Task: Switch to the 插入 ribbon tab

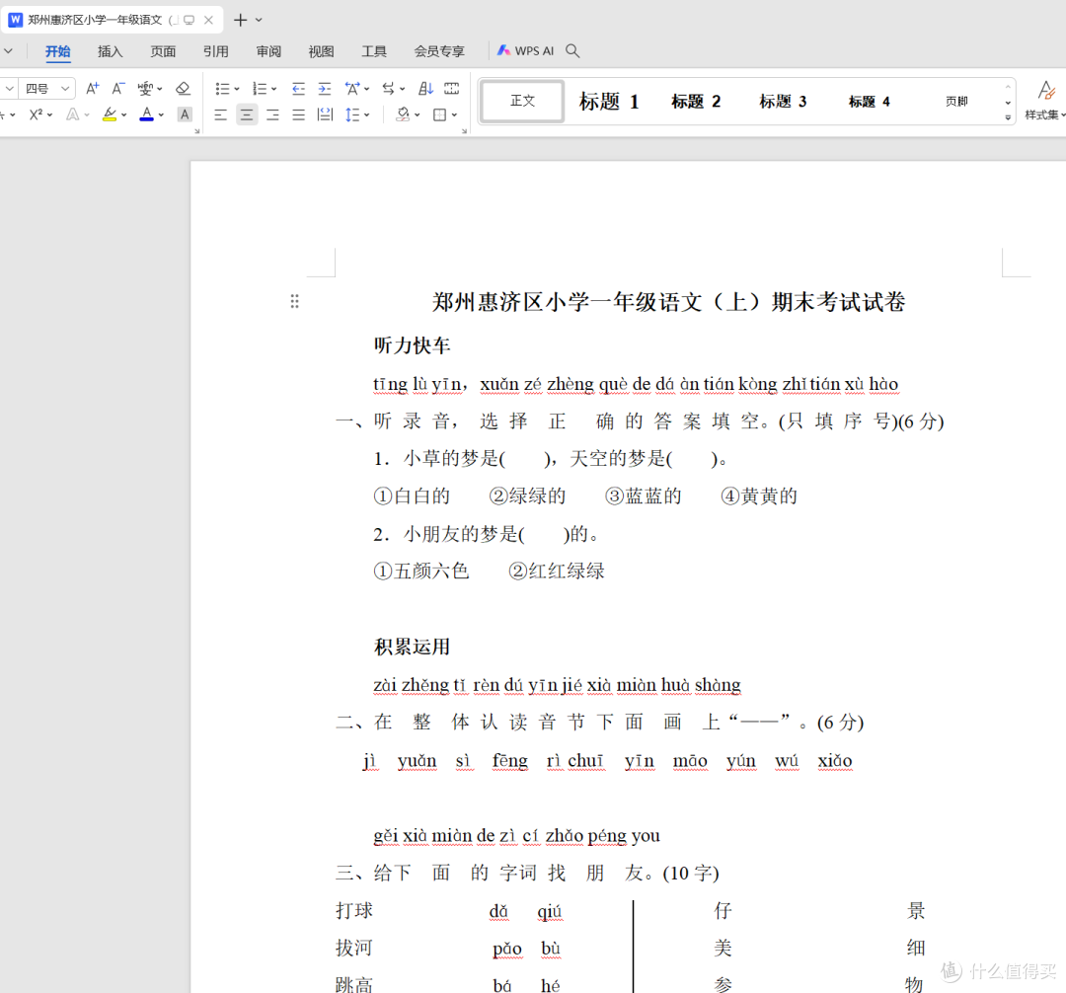Action: click(x=111, y=51)
